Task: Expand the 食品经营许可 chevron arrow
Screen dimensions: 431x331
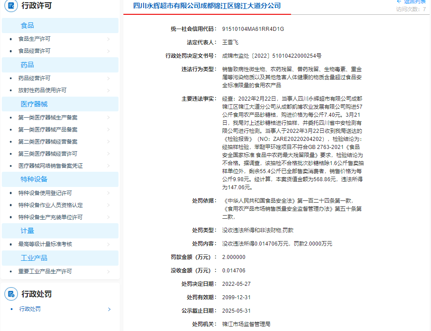Action: pyautogui.click(x=109, y=51)
